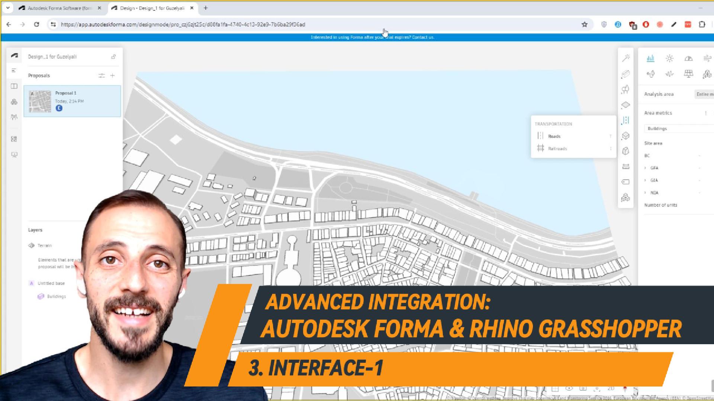Viewport: 714px width, 401px height.
Task: Select the terrain surface diamond tool
Action: click(625, 105)
